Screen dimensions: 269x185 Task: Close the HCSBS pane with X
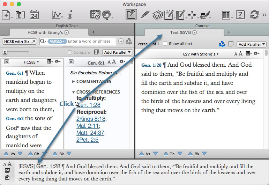point(7,62)
